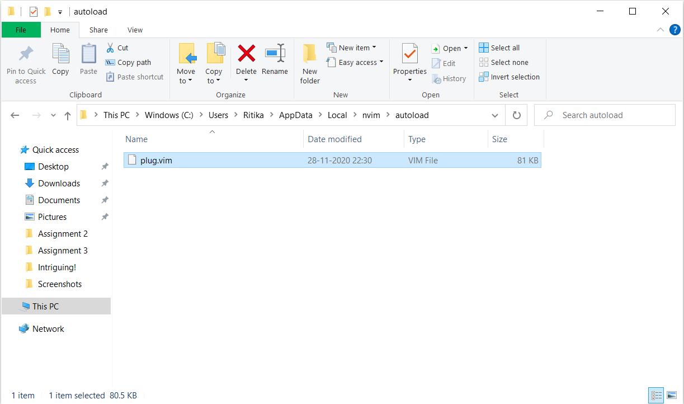
Task: Click Pin to Quick access icon
Action: tap(26, 54)
